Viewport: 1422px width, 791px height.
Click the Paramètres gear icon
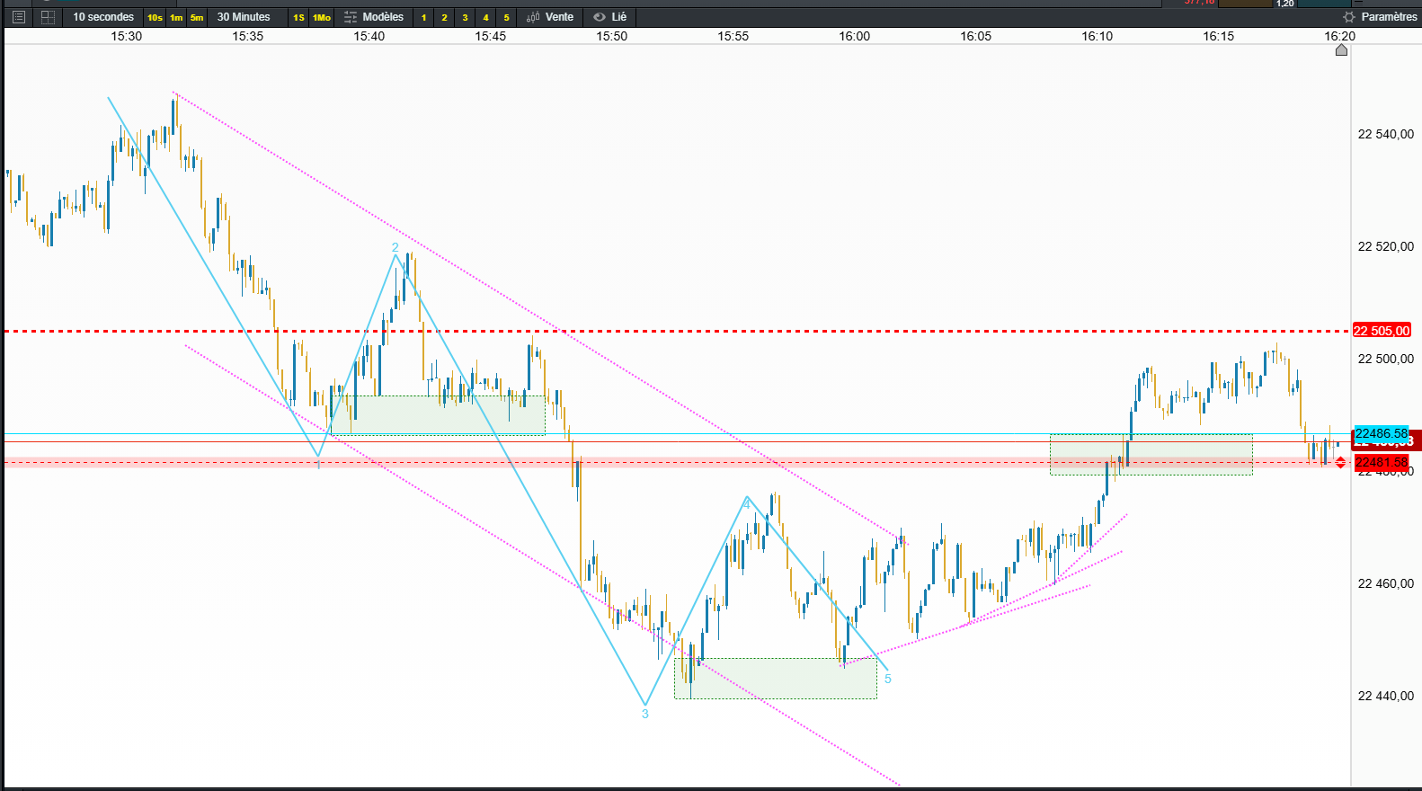click(x=1348, y=17)
